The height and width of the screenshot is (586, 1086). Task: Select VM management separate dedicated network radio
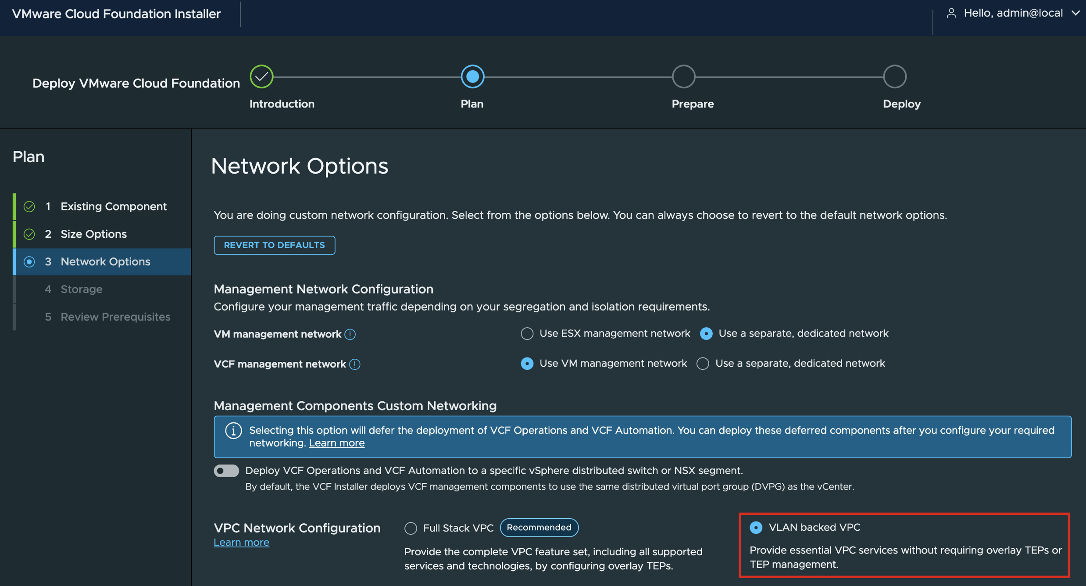[706, 334]
